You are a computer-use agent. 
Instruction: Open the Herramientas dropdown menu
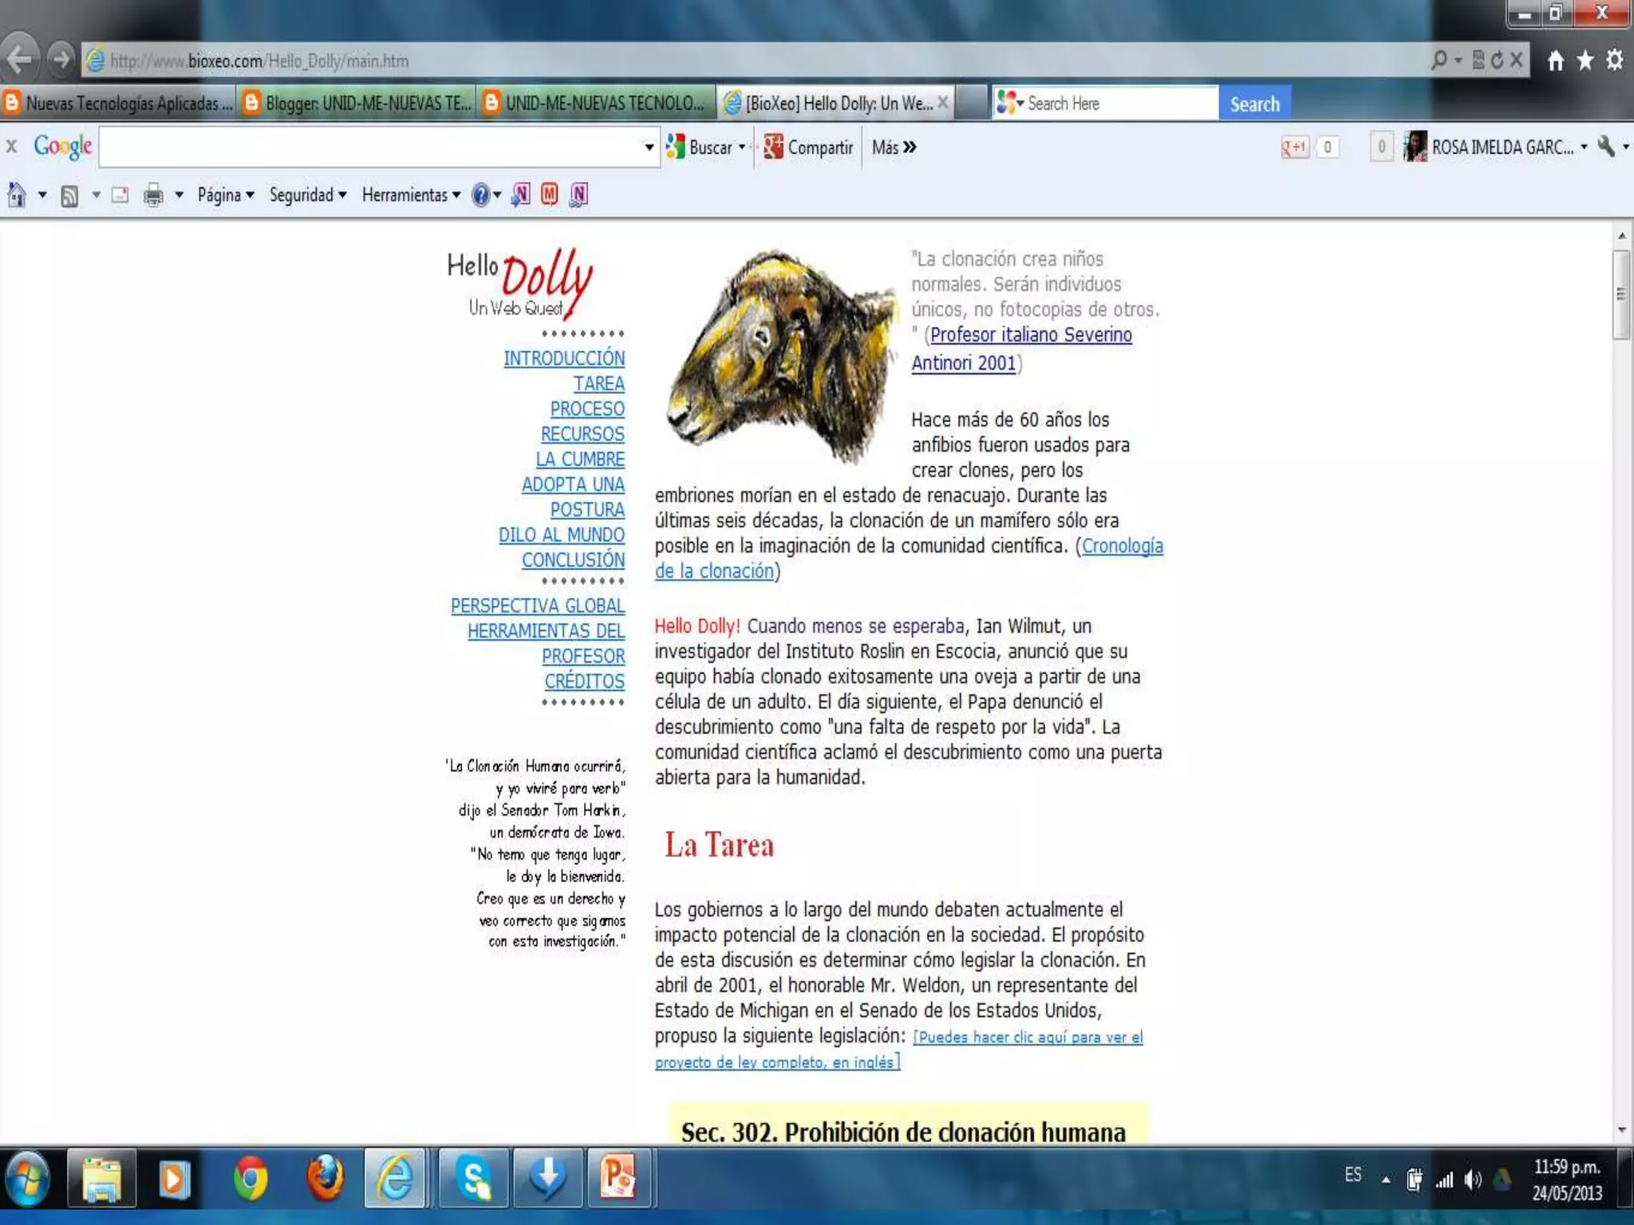410,195
